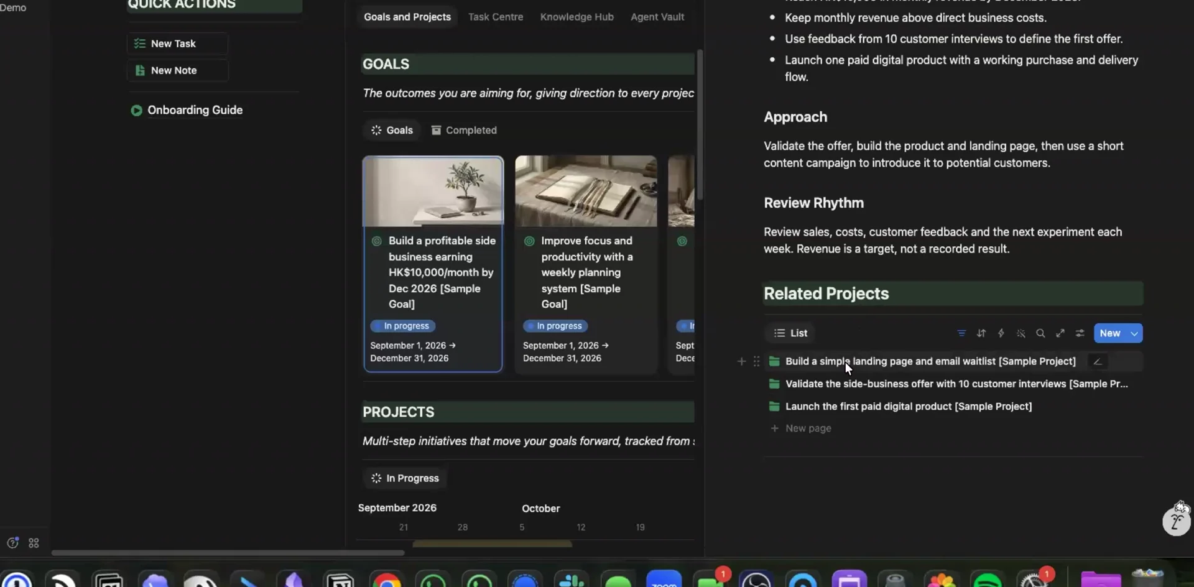This screenshot has width=1194, height=587.
Task: Expand the New button dropdown arrow
Action: (x=1134, y=333)
